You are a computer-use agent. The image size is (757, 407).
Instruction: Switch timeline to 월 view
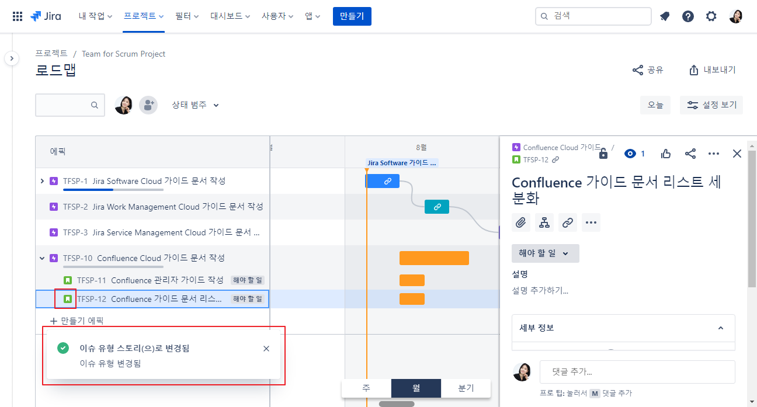pyautogui.click(x=416, y=388)
